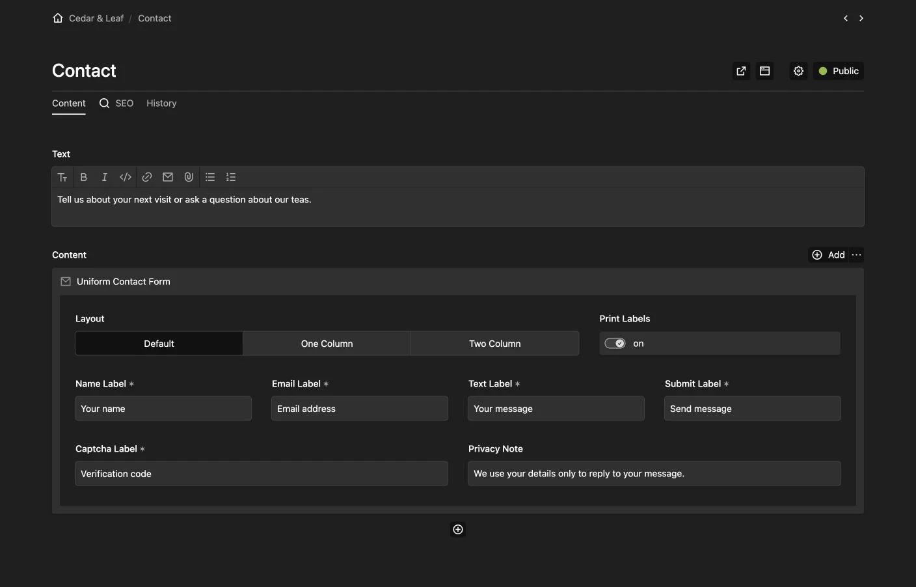Switch to the History tab

pyautogui.click(x=161, y=103)
